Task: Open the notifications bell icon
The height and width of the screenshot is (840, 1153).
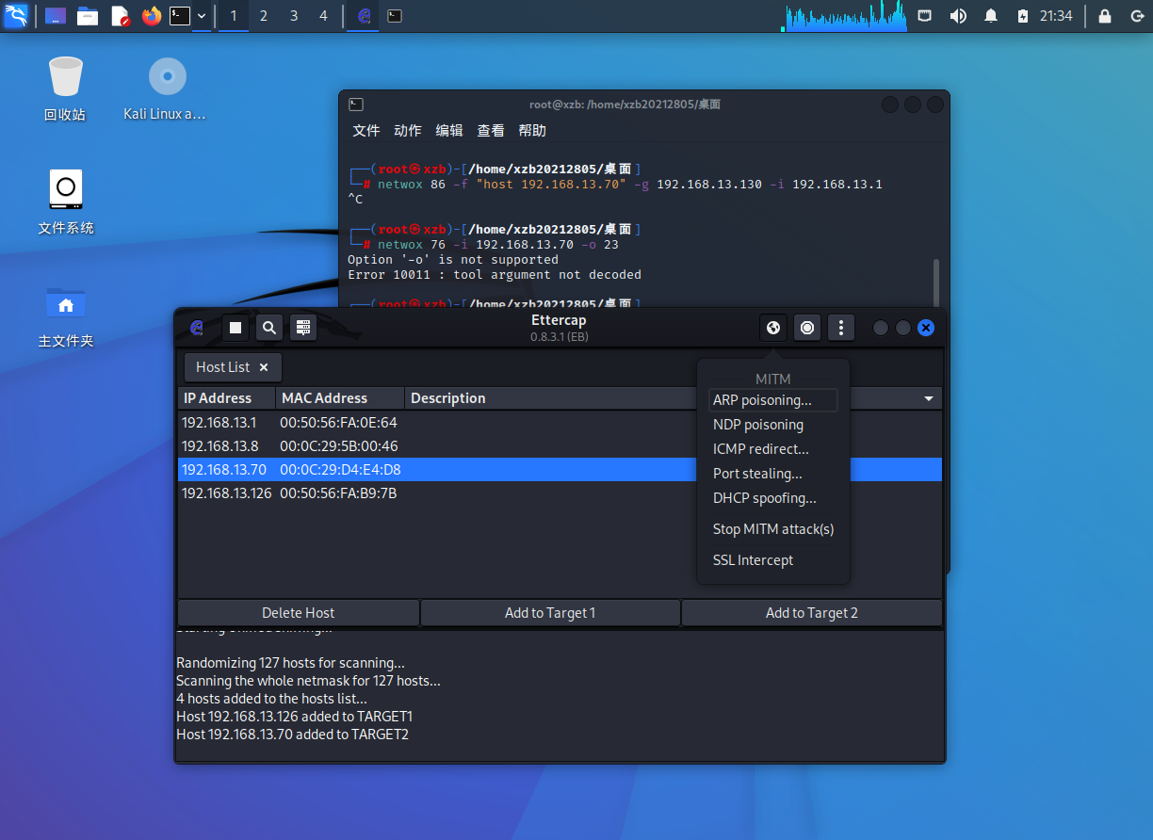Action: (991, 16)
